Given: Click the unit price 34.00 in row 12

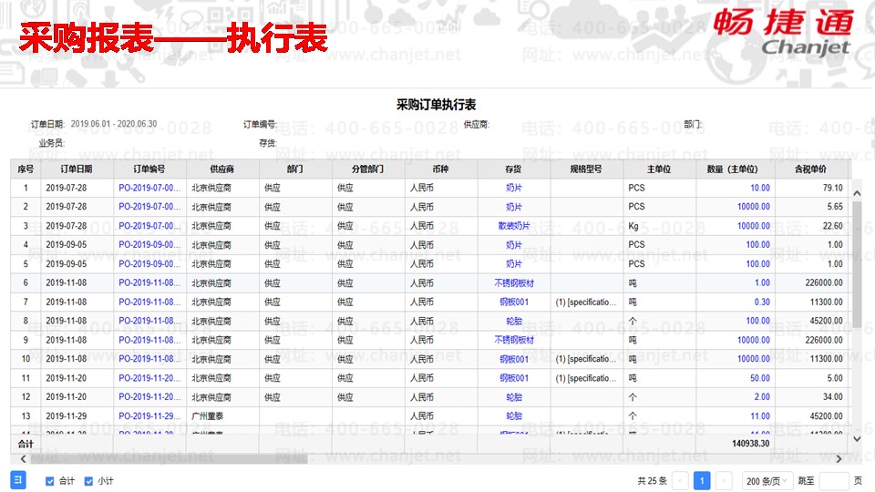Looking at the screenshot, I should 832,396.
